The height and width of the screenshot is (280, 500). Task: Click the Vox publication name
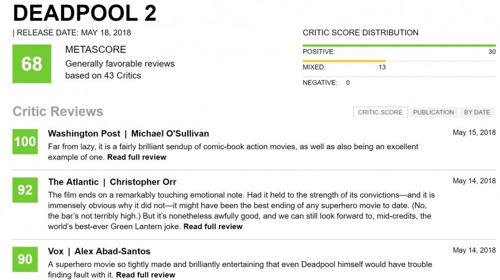point(56,251)
